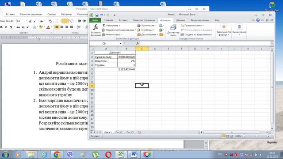This screenshot has height=159, width=283.
Task: Switch to Excel Data (Данные) tab
Action: 180,20
